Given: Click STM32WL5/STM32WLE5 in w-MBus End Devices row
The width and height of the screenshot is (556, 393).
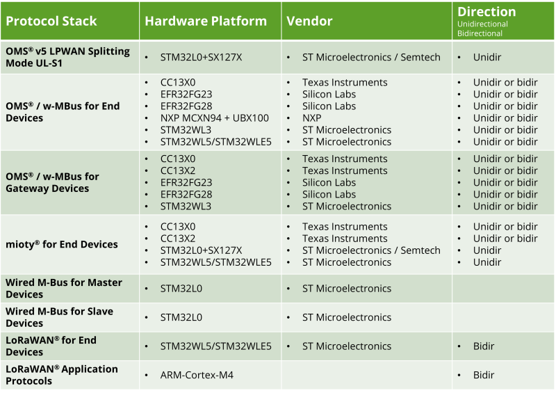Looking at the screenshot, I should point(216,142).
